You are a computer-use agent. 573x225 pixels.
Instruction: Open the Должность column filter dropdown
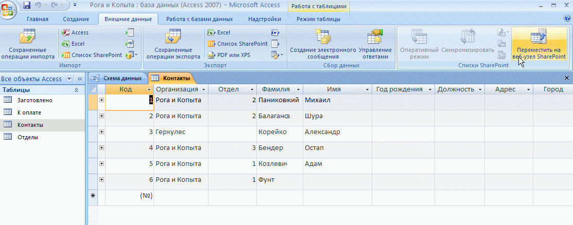point(480,90)
